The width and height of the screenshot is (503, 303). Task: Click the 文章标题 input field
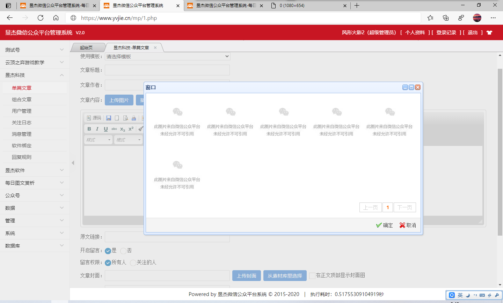pyautogui.click(x=167, y=70)
